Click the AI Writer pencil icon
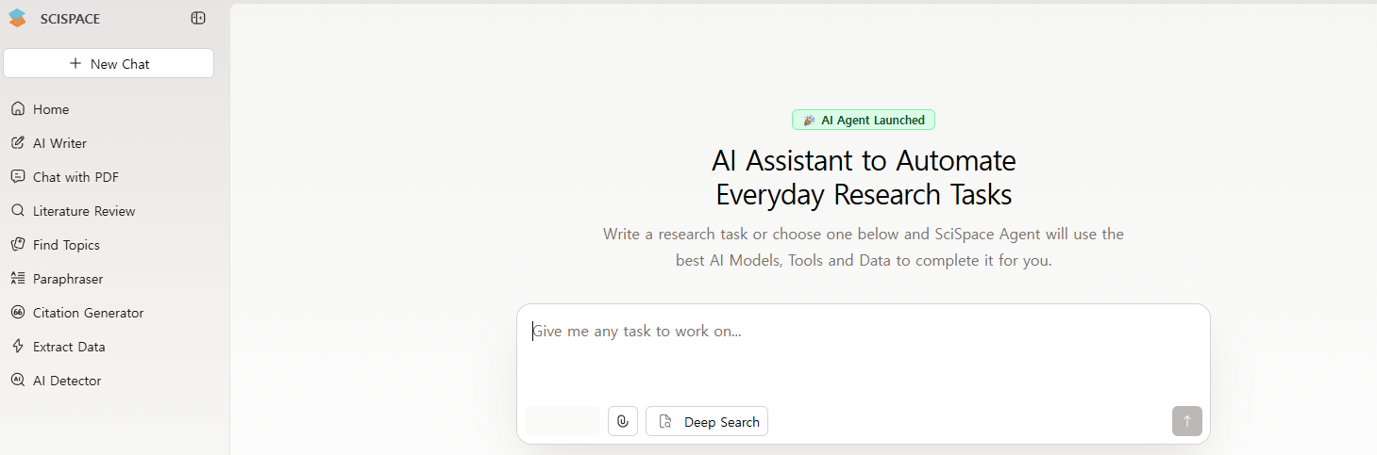Viewport: 1377px width, 455px height. (17, 143)
